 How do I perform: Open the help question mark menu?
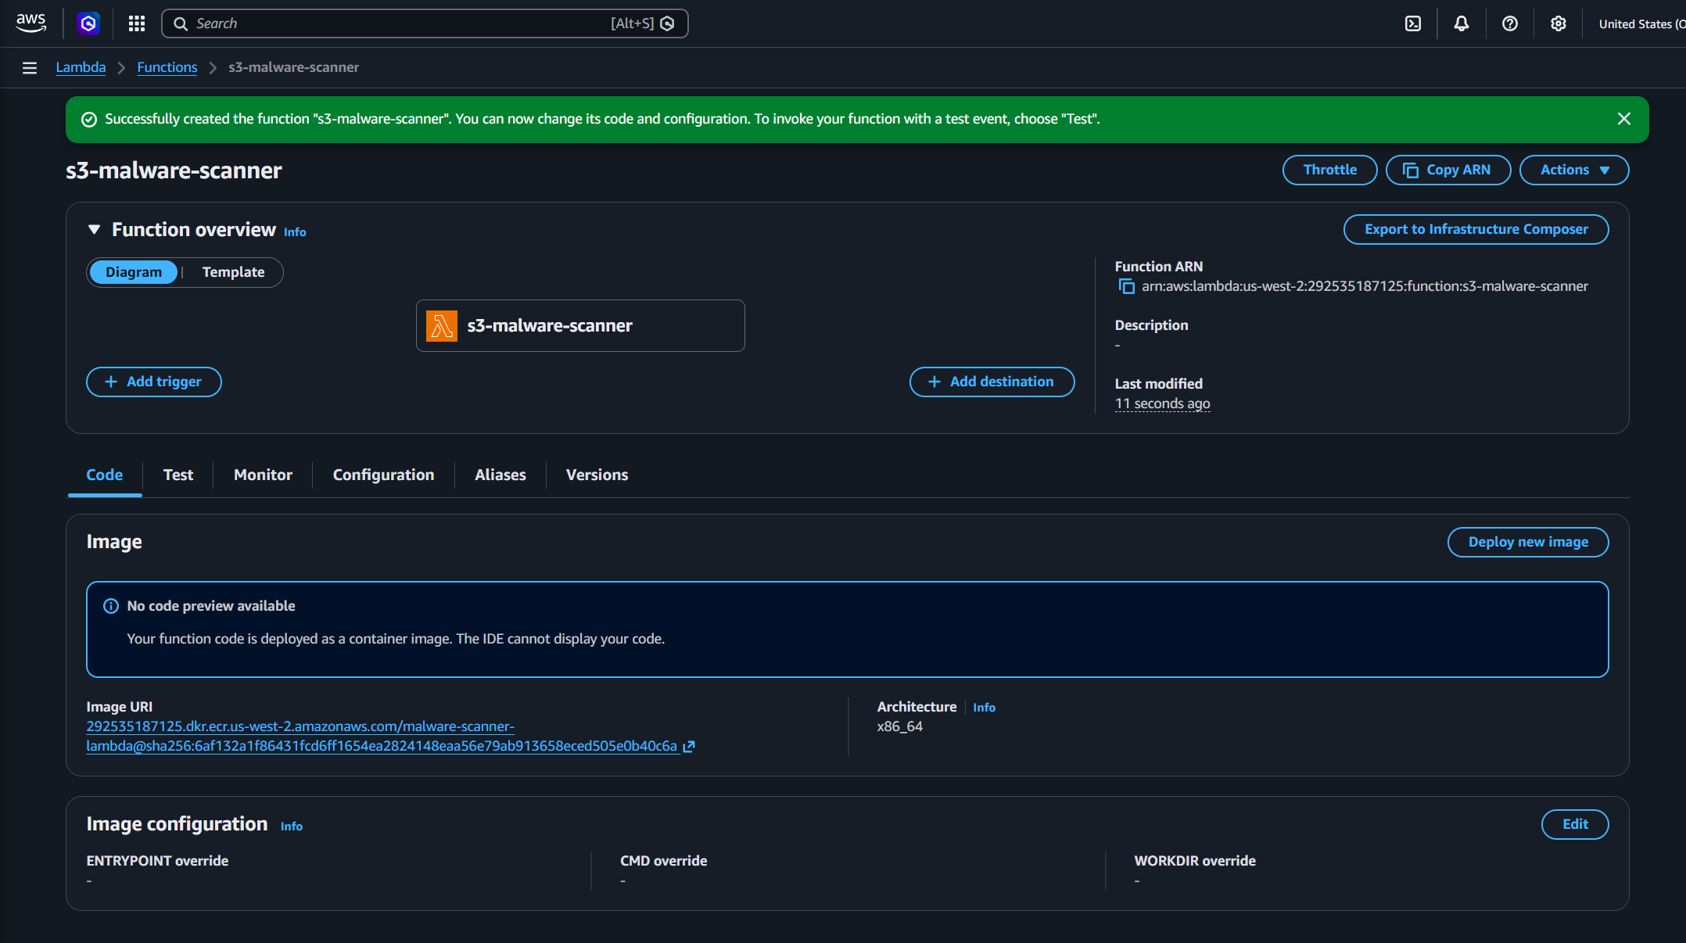pos(1510,23)
